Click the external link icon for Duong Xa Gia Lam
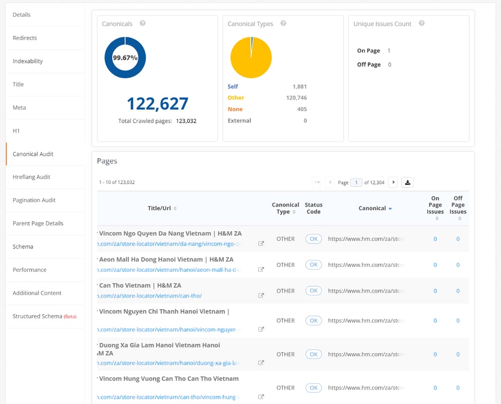 tap(261, 363)
